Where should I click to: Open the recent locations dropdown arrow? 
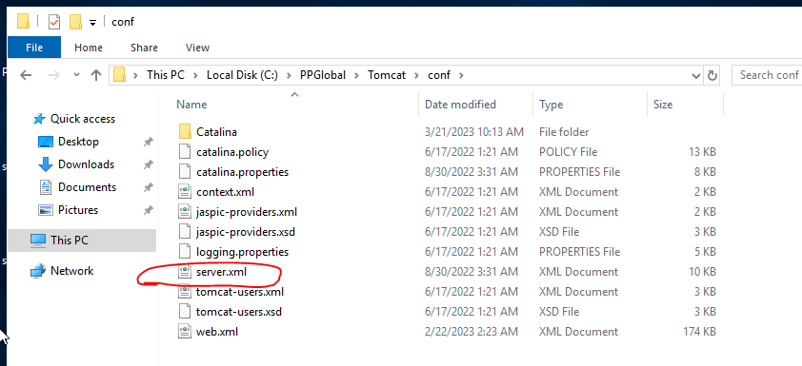tap(77, 75)
